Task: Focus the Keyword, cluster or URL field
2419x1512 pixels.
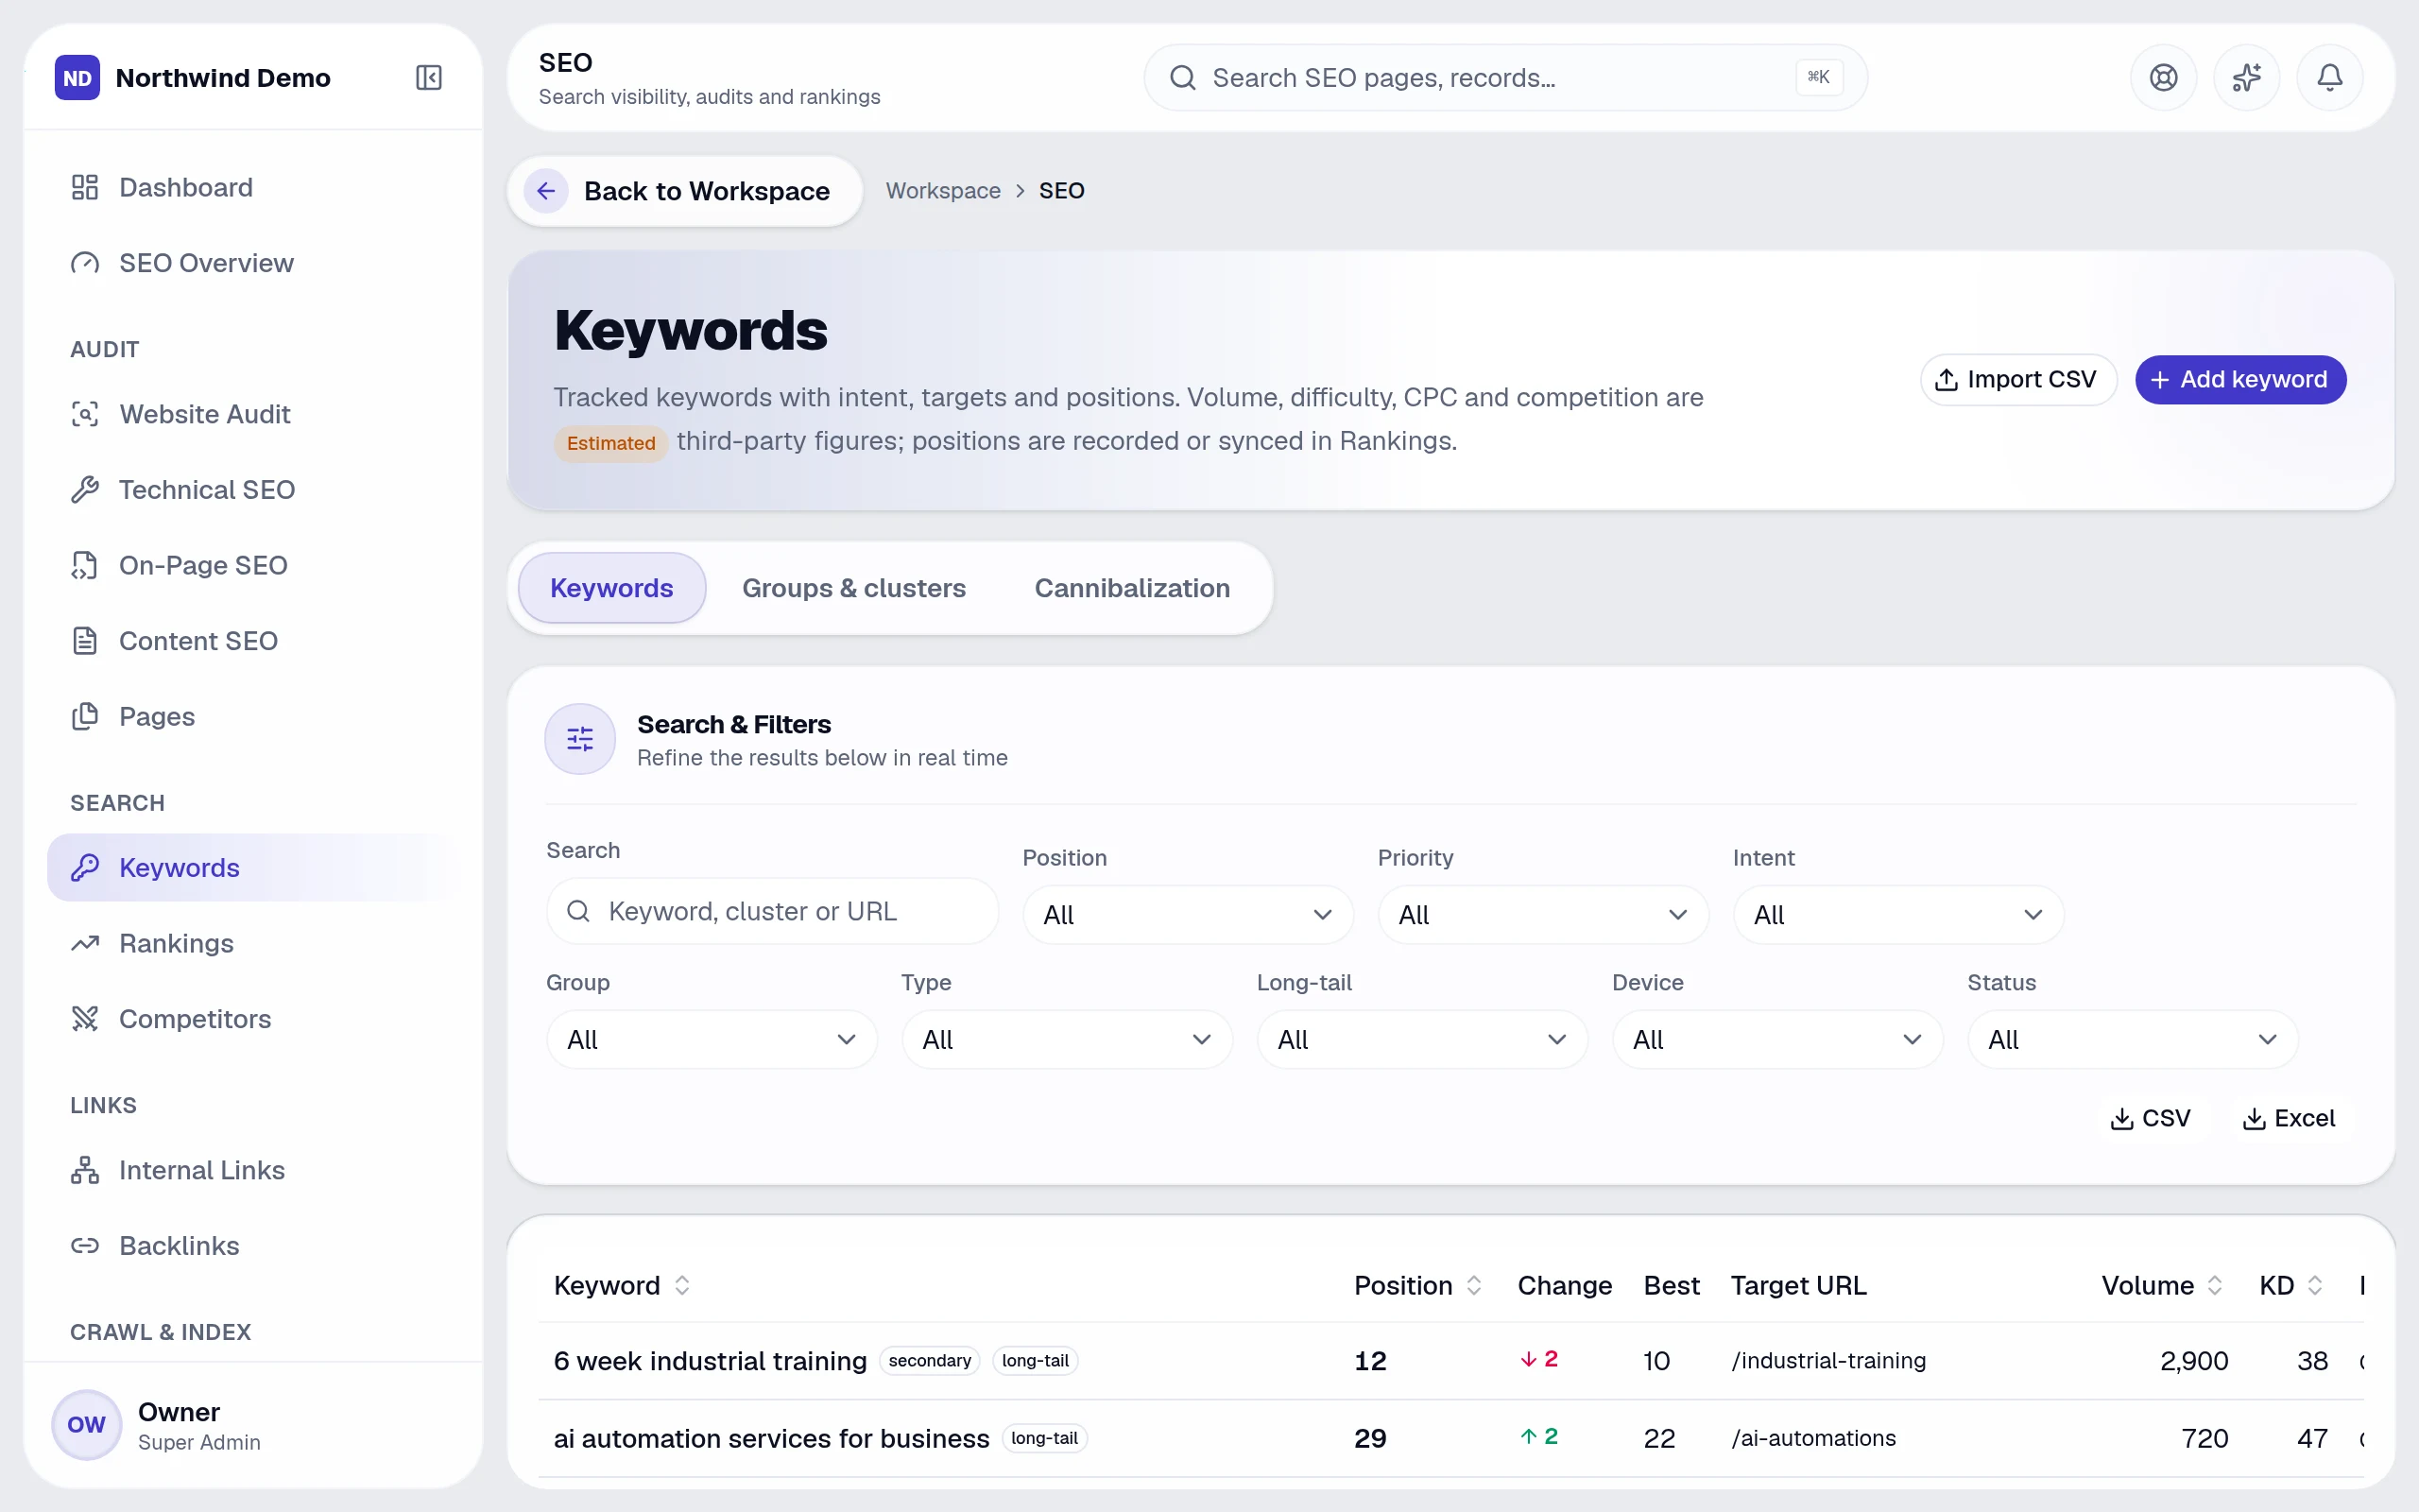Action: click(772, 911)
